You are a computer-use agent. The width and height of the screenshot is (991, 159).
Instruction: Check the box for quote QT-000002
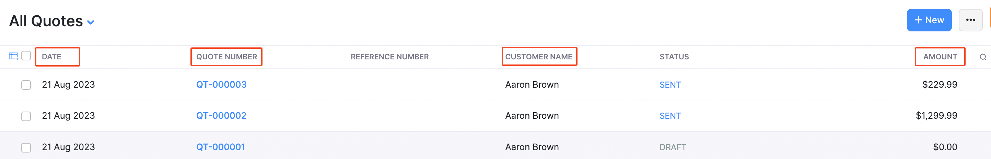tap(26, 116)
